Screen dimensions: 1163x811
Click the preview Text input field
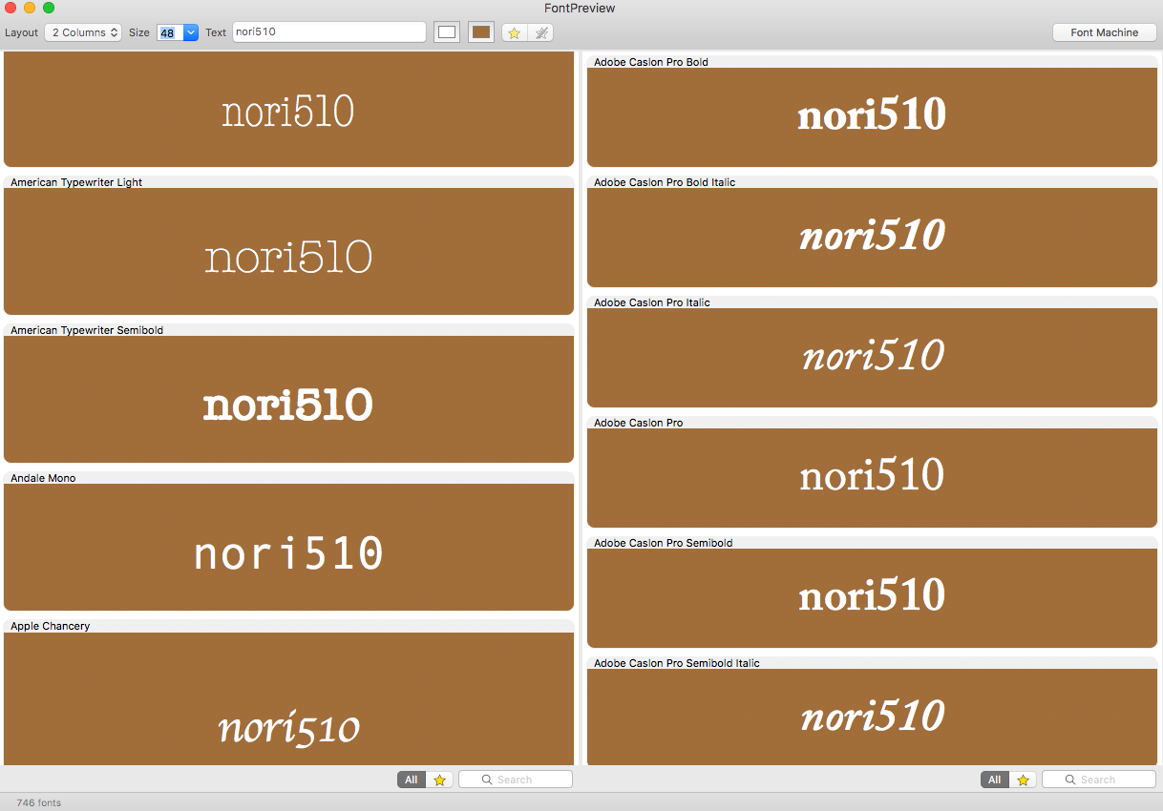click(x=328, y=32)
